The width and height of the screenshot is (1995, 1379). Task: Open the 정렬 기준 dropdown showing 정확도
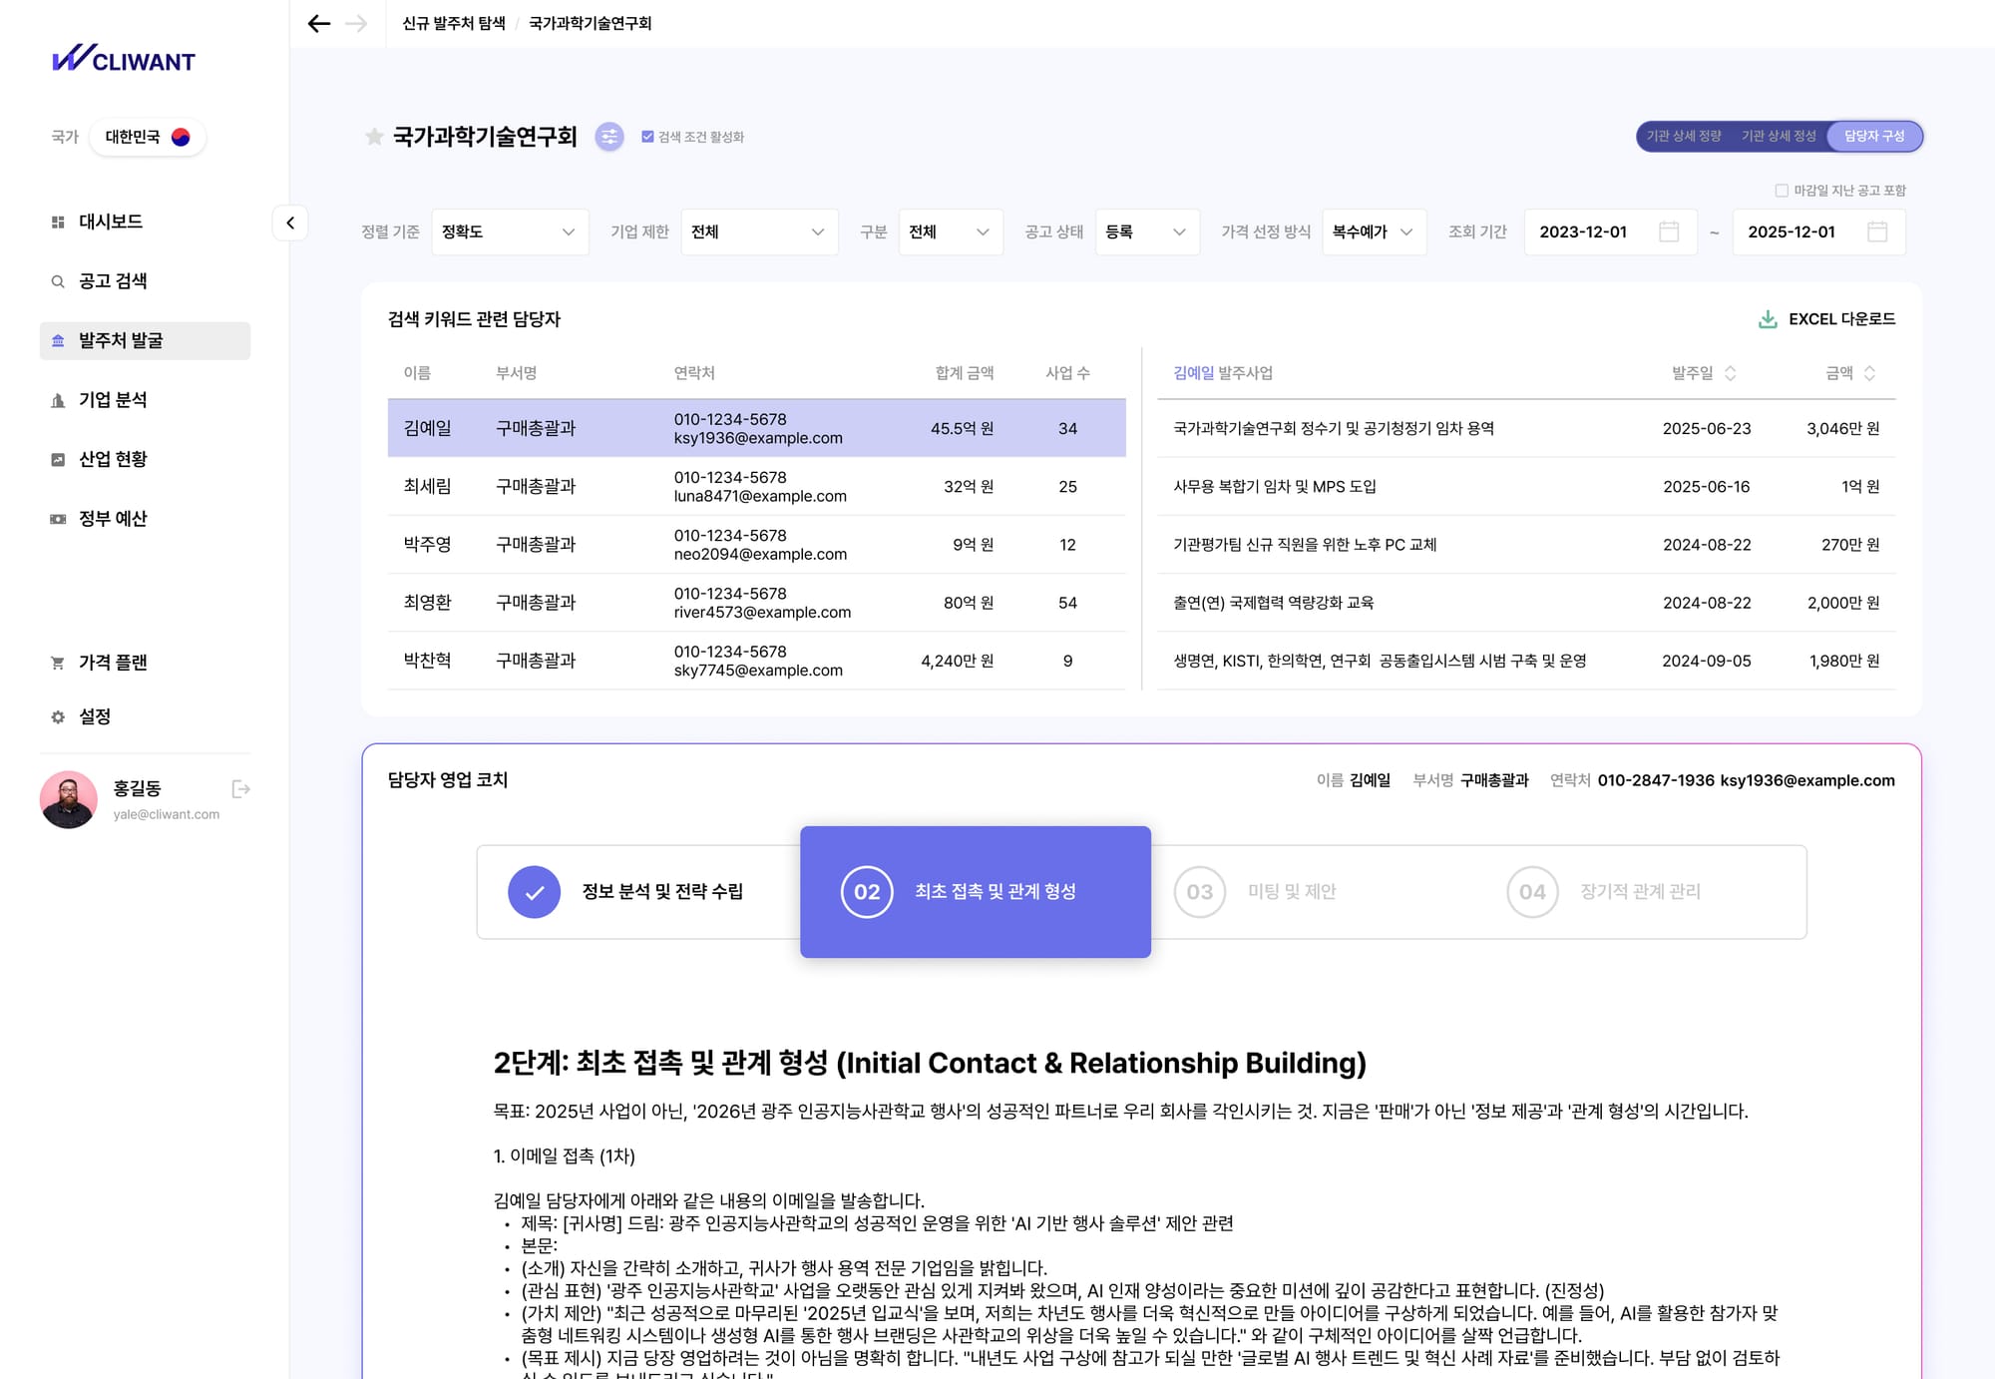(510, 231)
